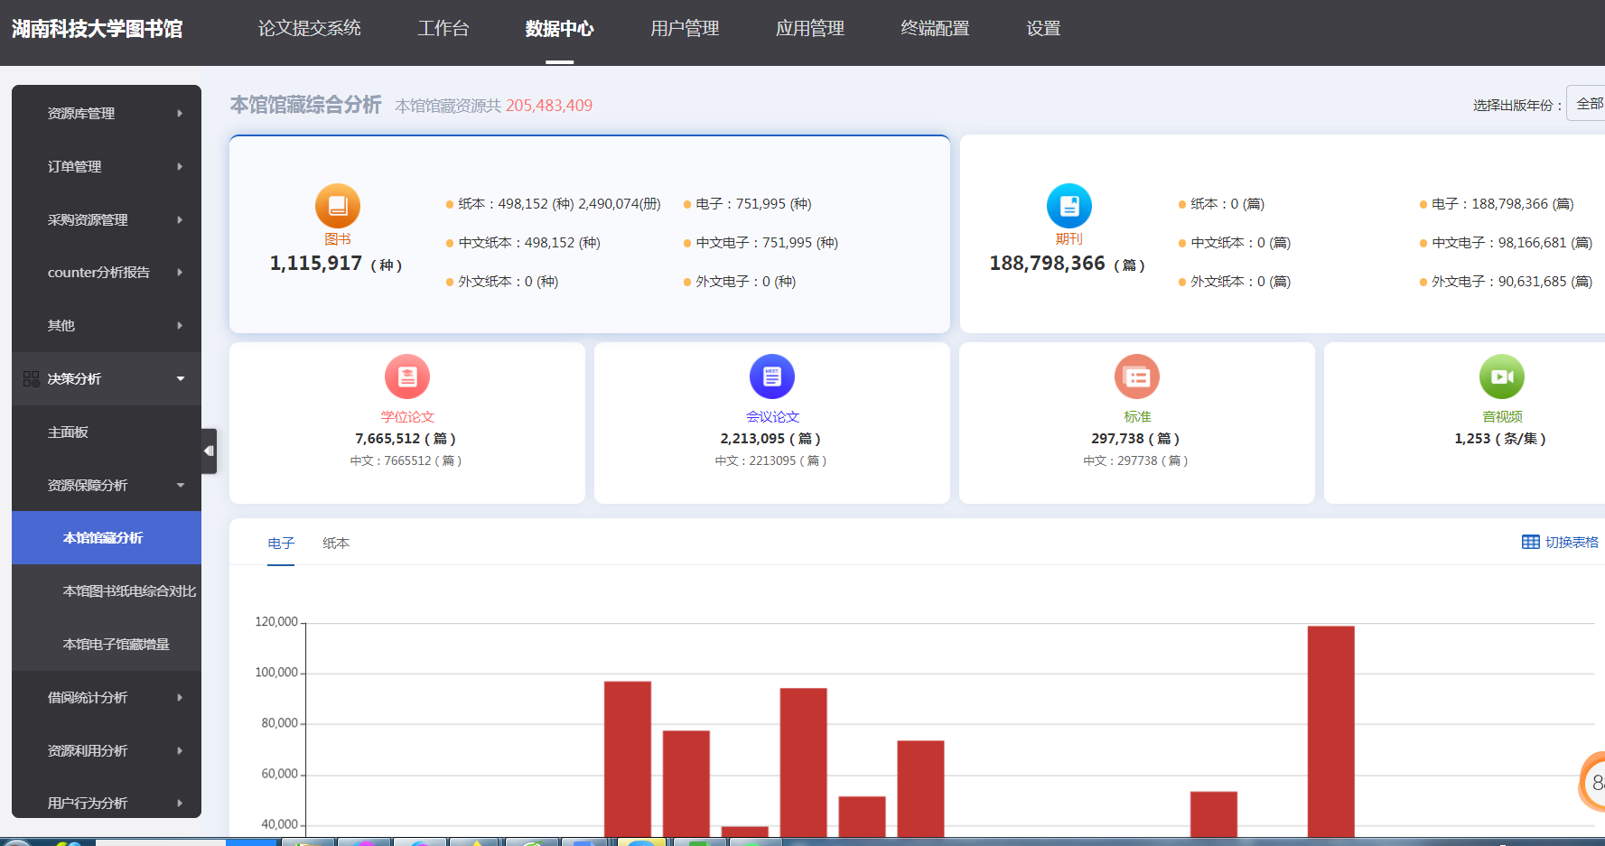Click the tallest red bar in chart

click(x=1330, y=731)
